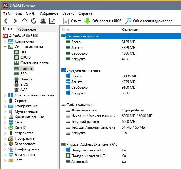
Task: Click the Программы disc icon
Action: [11, 138]
